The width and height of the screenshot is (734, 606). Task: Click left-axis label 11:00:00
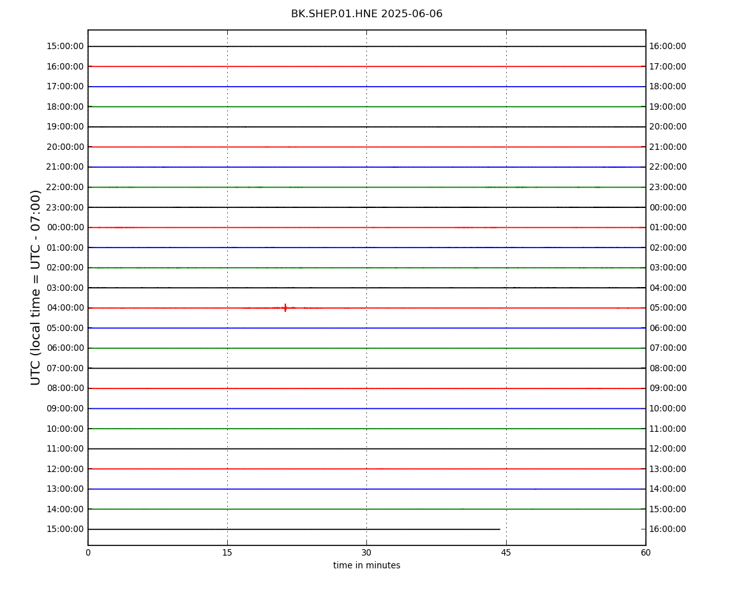coord(65,449)
